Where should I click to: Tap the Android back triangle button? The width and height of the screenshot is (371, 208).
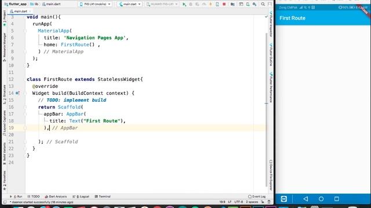pyautogui.click(x=305, y=199)
